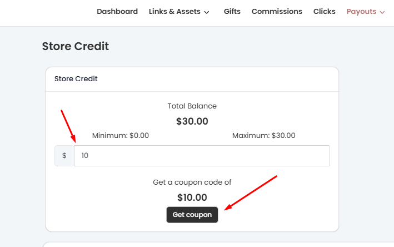Click the Maximum: $30.00 text
Viewport: 394px width, 247px height.
[264, 135]
